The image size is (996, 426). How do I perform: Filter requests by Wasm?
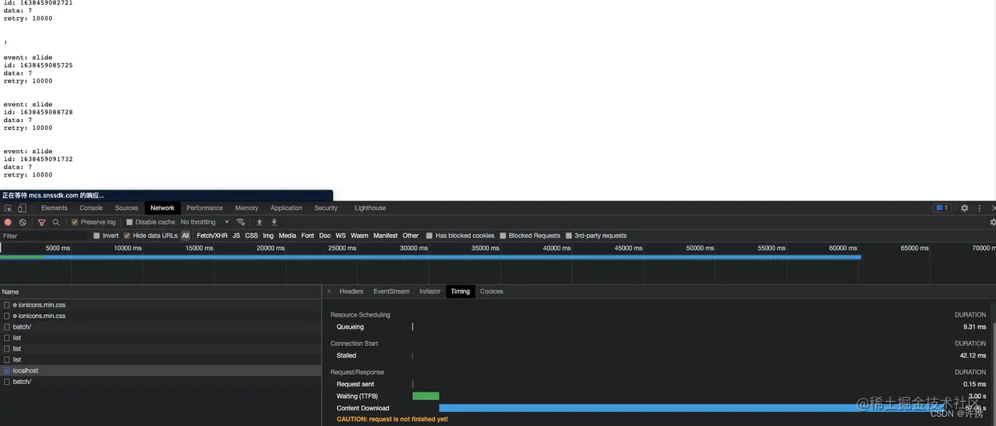(359, 236)
